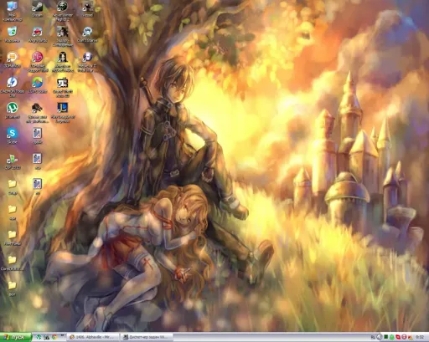Open the Steam desktop shortcut

[x=37, y=9]
